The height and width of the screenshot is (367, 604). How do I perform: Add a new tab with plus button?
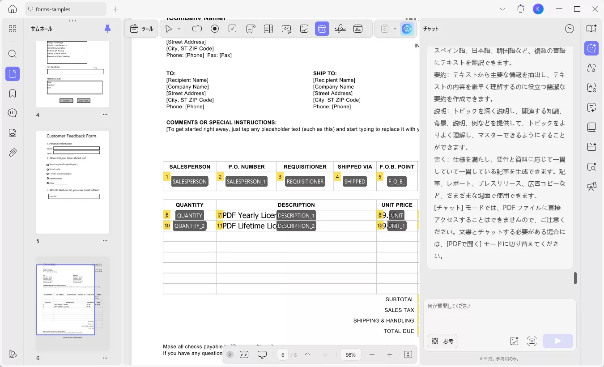click(116, 9)
